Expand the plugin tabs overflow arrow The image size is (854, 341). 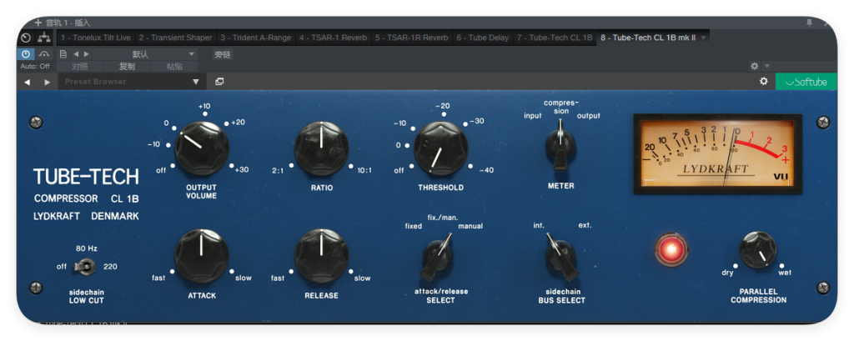[x=704, y=38]
